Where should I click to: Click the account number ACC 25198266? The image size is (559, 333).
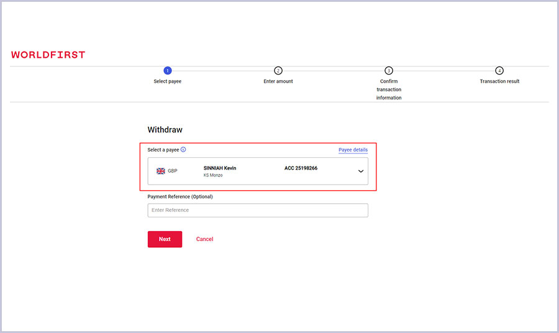click(301, 168)
